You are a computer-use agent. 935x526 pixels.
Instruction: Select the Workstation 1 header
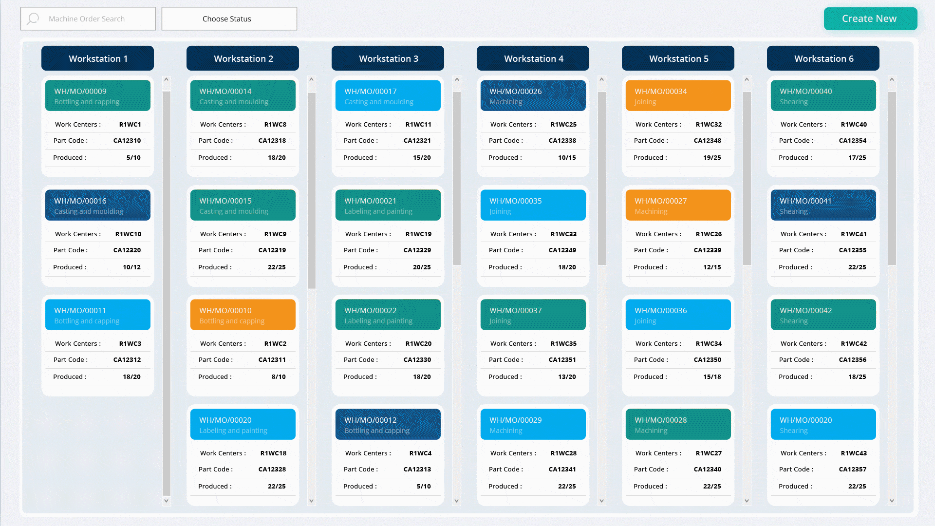(97, 58)
